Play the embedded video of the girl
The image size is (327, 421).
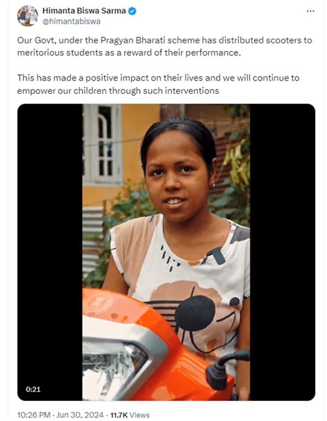166,252
